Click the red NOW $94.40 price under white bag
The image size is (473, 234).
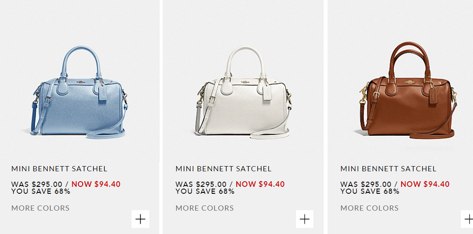[x=260, y=184]
